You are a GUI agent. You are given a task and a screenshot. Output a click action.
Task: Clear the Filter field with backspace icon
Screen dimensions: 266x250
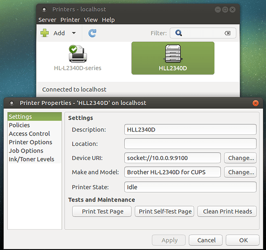tap(227, 33)
